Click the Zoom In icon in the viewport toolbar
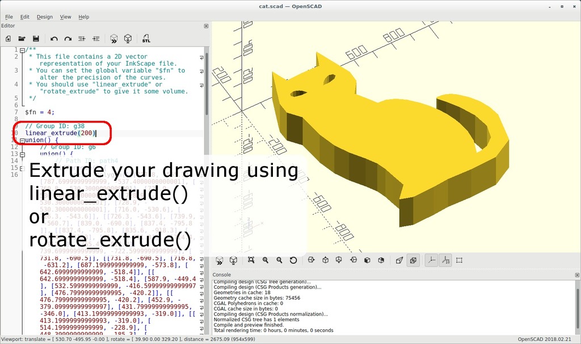Screen dimensions: 581x344 [265, 260]
